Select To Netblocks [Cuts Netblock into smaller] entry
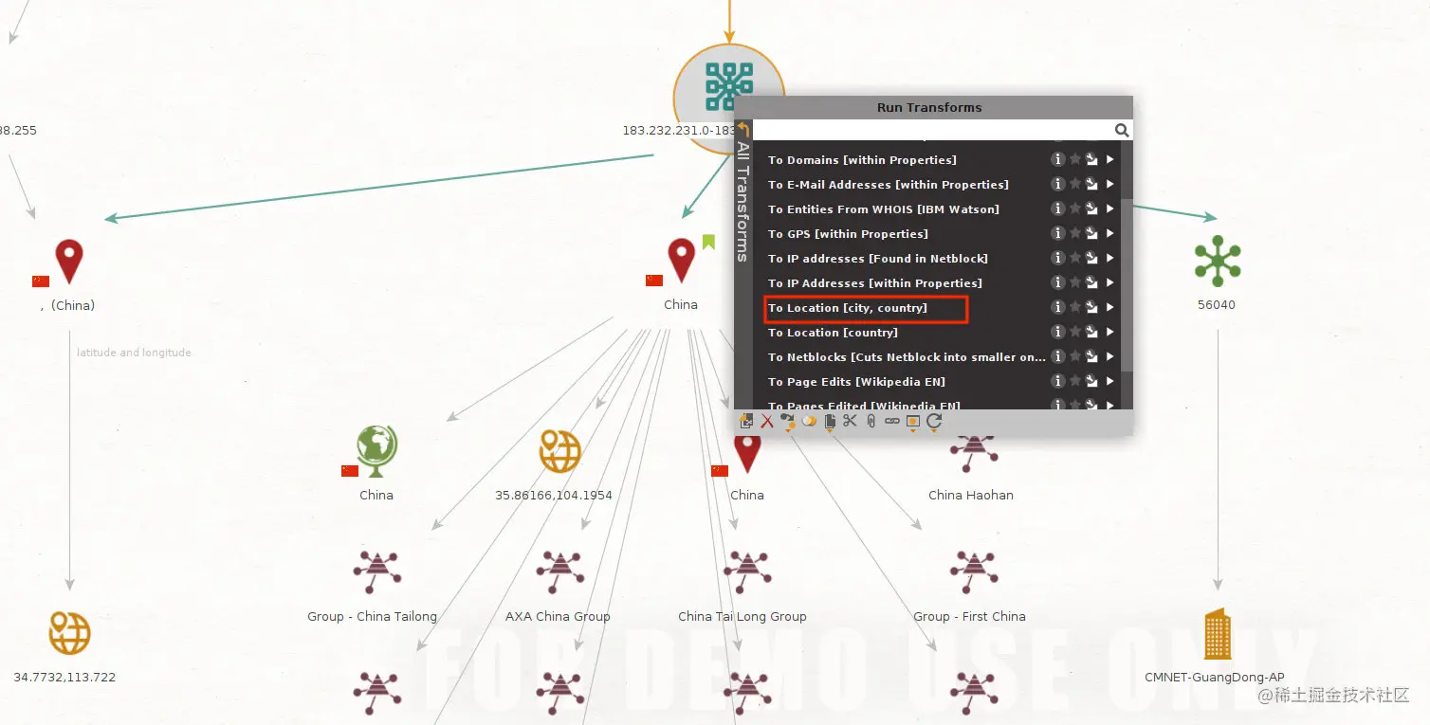Image resolution: width=1430 pixels, height=725 pixels. 907,357
